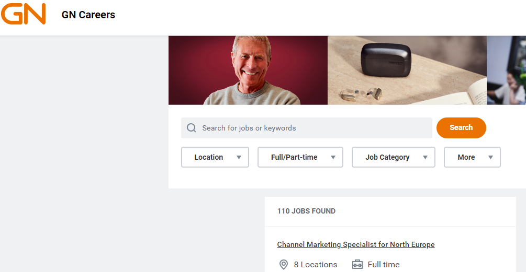
Task: Click the black charging case banner image
Action: pyautogui.click(x=407, y=70)
